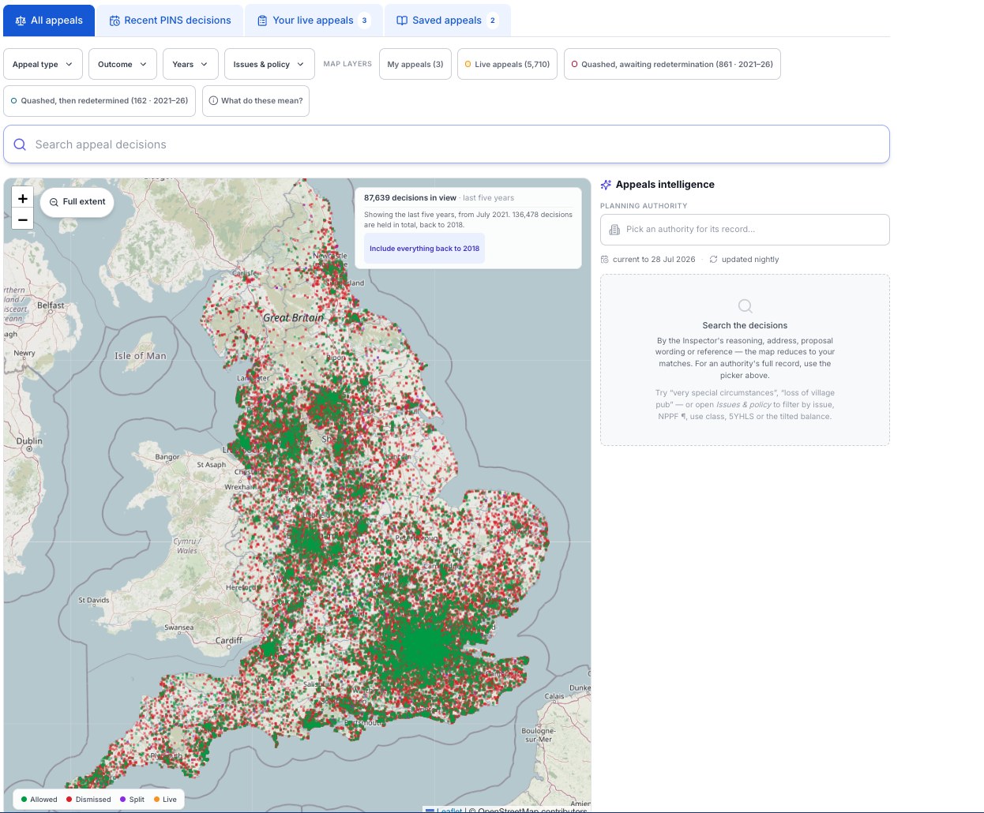Click the 87,639 decisions in view text
Viewport: 984px width, 813px height.
point(410,198)
